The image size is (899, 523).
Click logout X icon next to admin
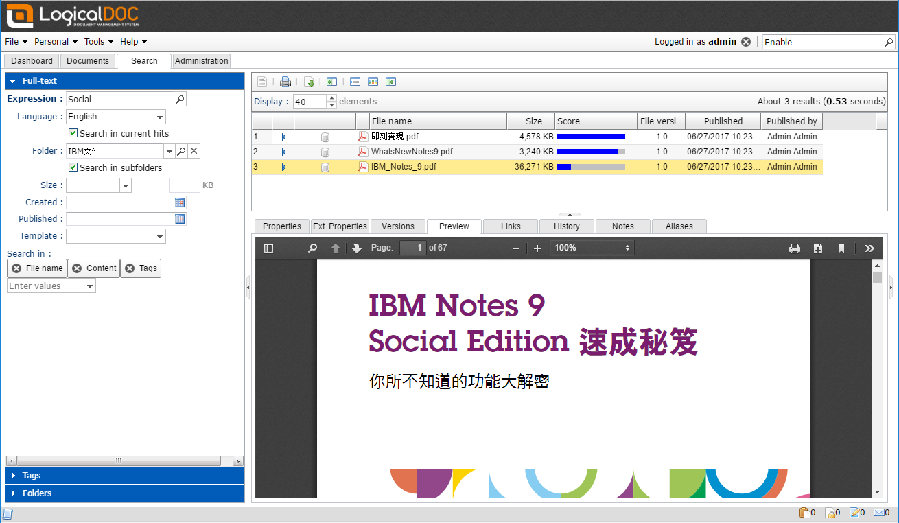(746, 42)
